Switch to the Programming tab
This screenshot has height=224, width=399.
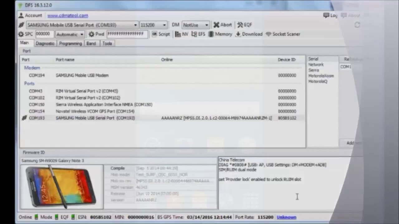[70, 44]
